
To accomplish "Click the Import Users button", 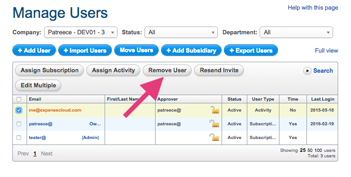I will [x=85, y=50].
